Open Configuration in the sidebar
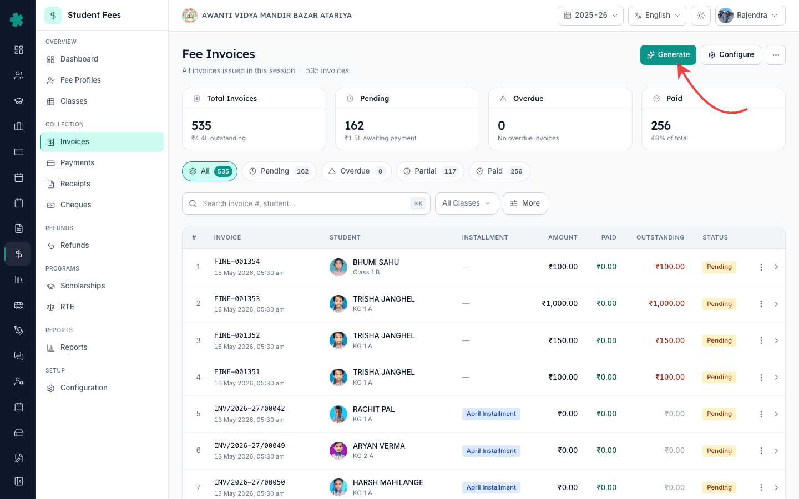 point(102,388)
